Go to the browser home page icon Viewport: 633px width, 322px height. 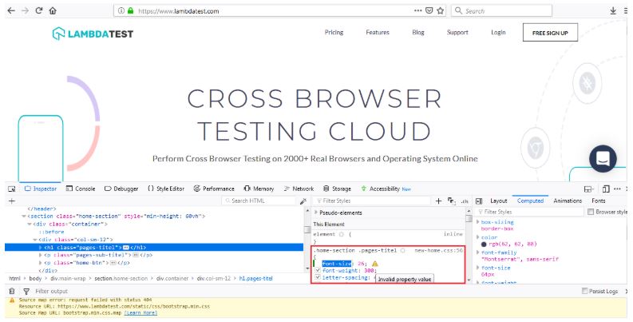53,11
